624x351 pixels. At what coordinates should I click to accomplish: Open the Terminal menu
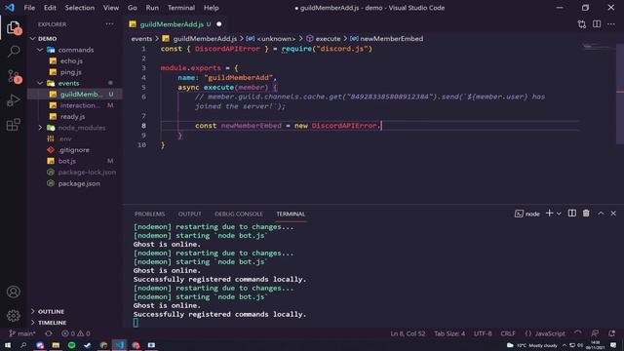pos(181,8)
